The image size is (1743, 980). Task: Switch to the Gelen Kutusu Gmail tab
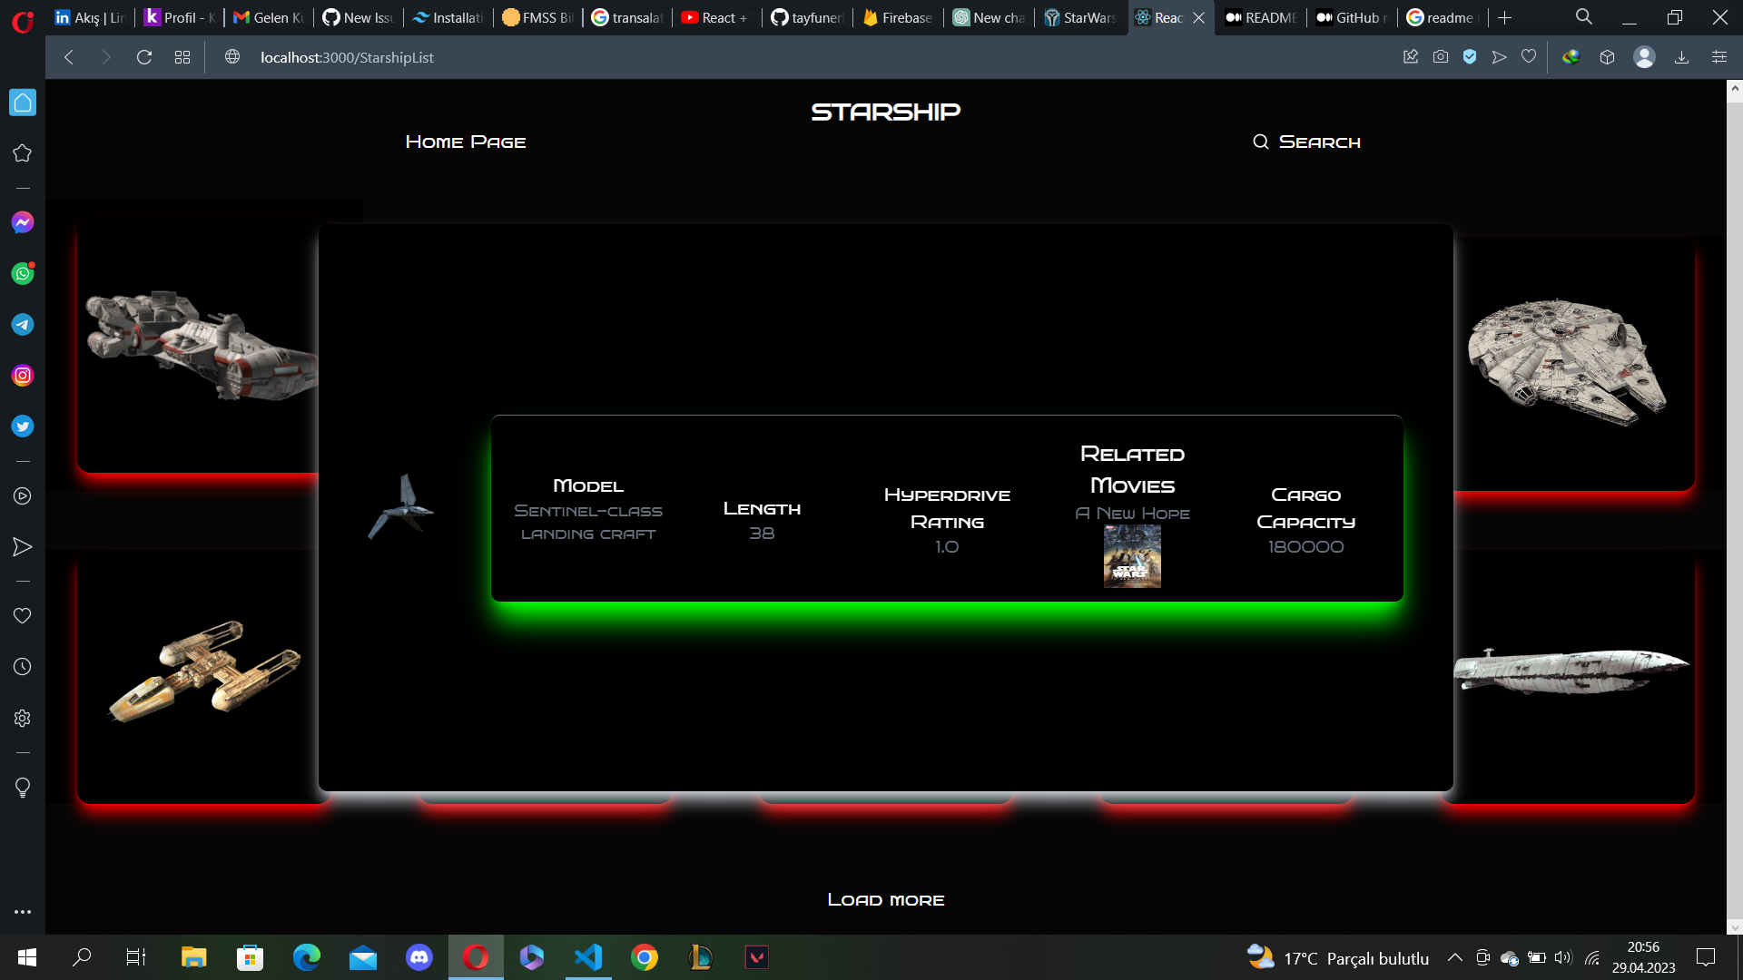(269, 17)
